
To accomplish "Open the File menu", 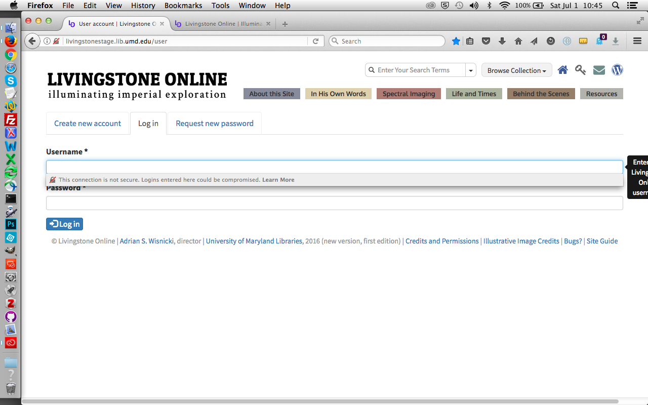I will pyautogui.click(x=68, y=6).
